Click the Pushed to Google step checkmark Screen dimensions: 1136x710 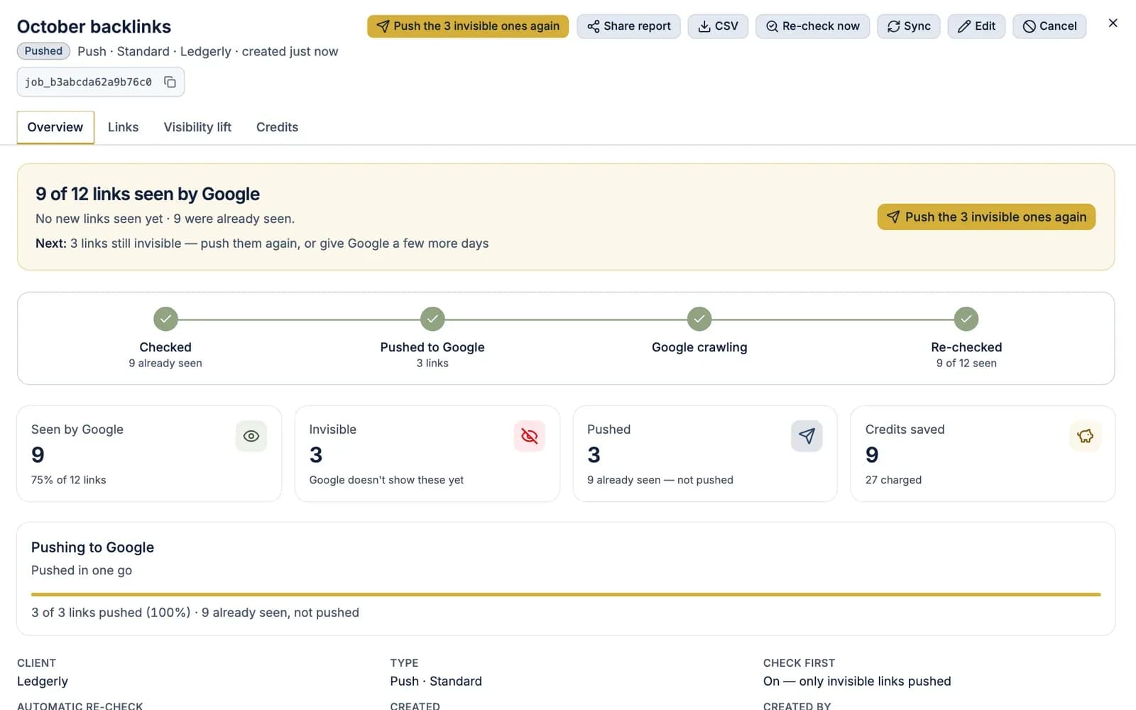click(x=432, y=319)
